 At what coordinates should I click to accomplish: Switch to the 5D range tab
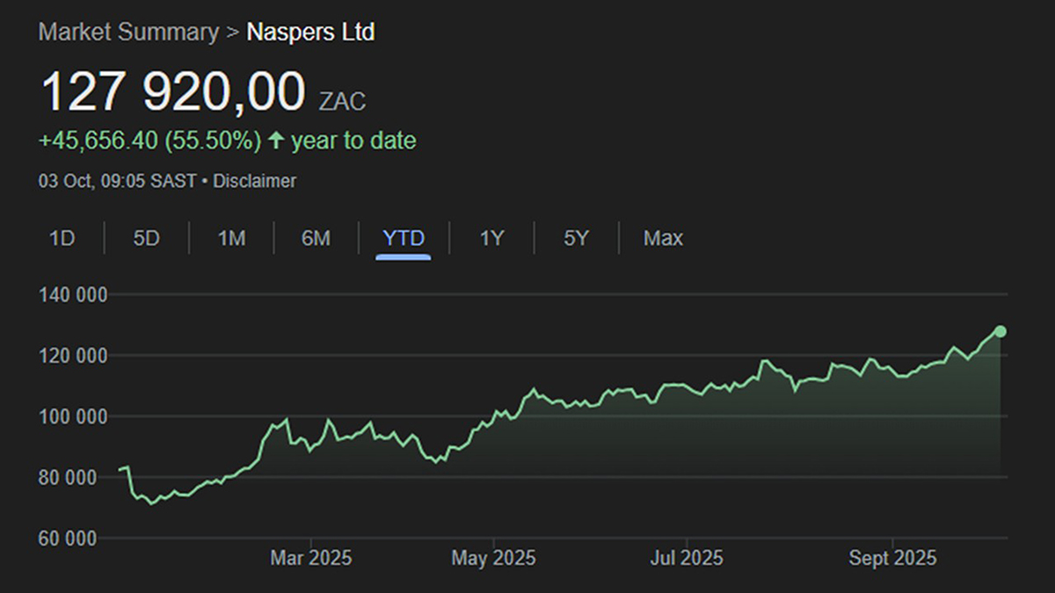pos(146,238)
